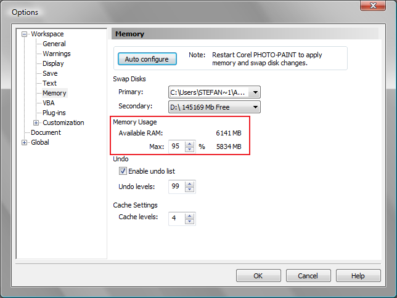Confirm settings with the OK button

tap(258, 275)
